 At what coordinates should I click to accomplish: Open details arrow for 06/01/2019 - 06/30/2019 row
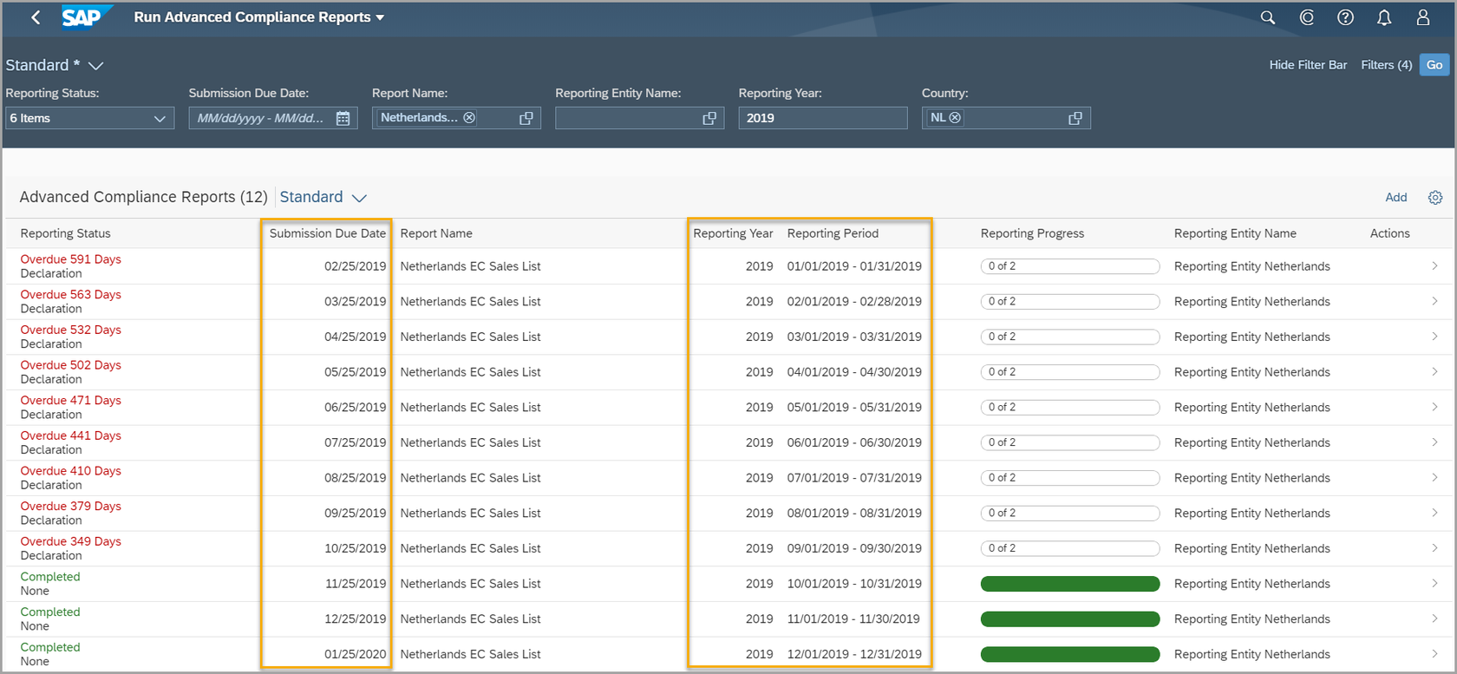click(1434, 442)
